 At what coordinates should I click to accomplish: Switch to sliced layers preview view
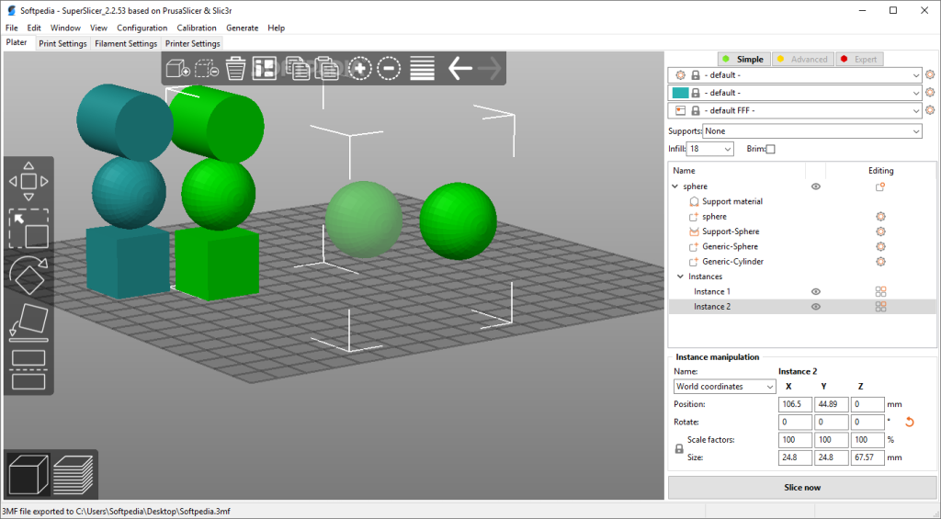pyautogui.click(x=74, y=474)
